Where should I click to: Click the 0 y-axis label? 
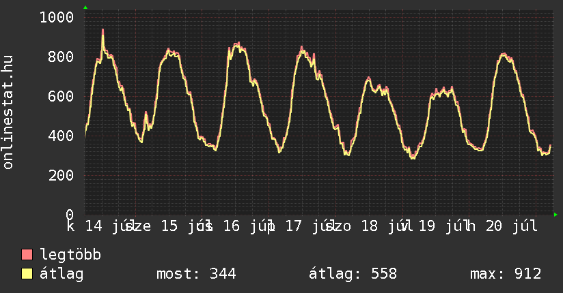tap(70, 215)
